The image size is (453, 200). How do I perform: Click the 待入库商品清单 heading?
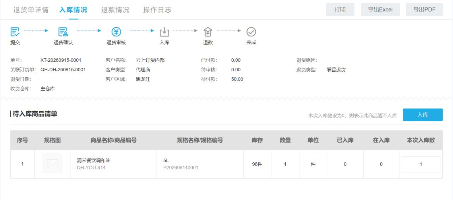35,114
